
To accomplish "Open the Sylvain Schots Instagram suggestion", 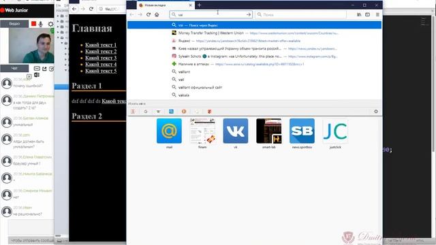I will [254, 56].
